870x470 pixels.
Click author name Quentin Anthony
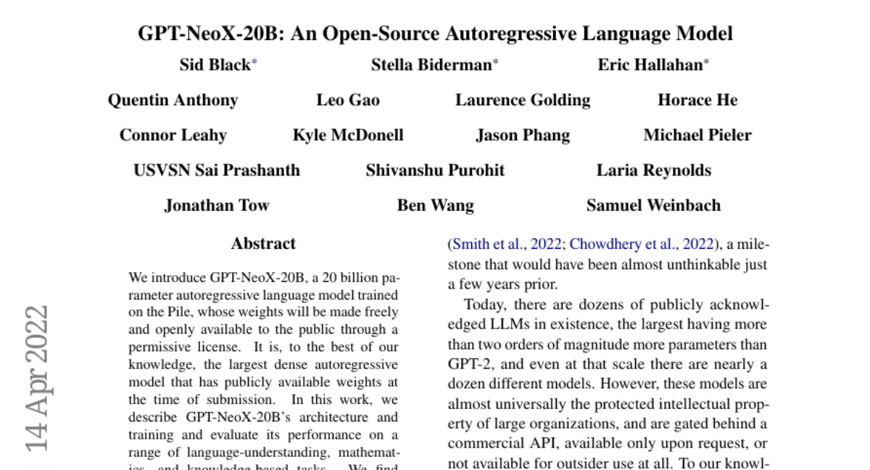point(173,100)
